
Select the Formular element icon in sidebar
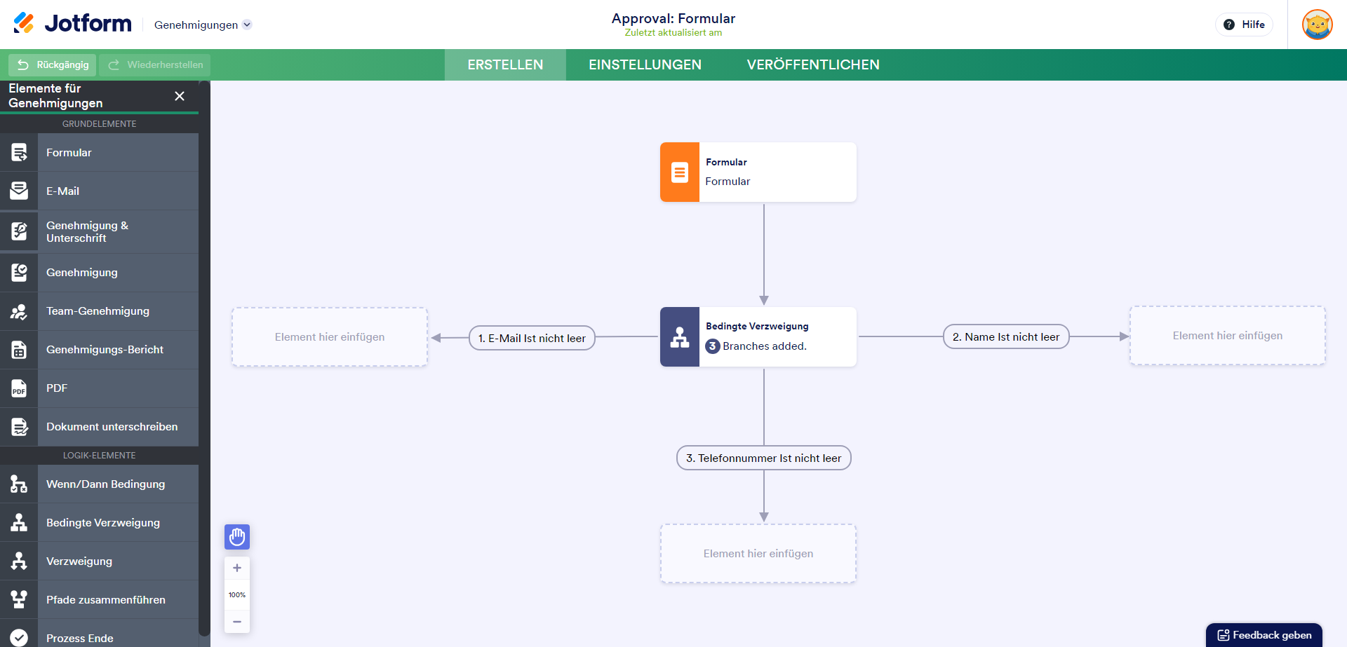tap(19, 152)
